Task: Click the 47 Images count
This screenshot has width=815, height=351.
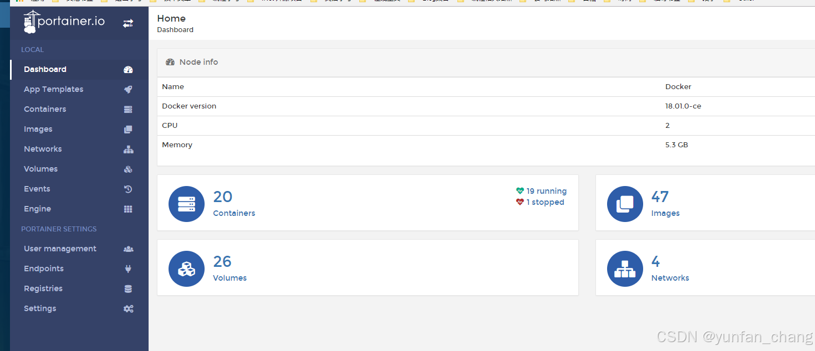Action: click(x=660, y=197)
